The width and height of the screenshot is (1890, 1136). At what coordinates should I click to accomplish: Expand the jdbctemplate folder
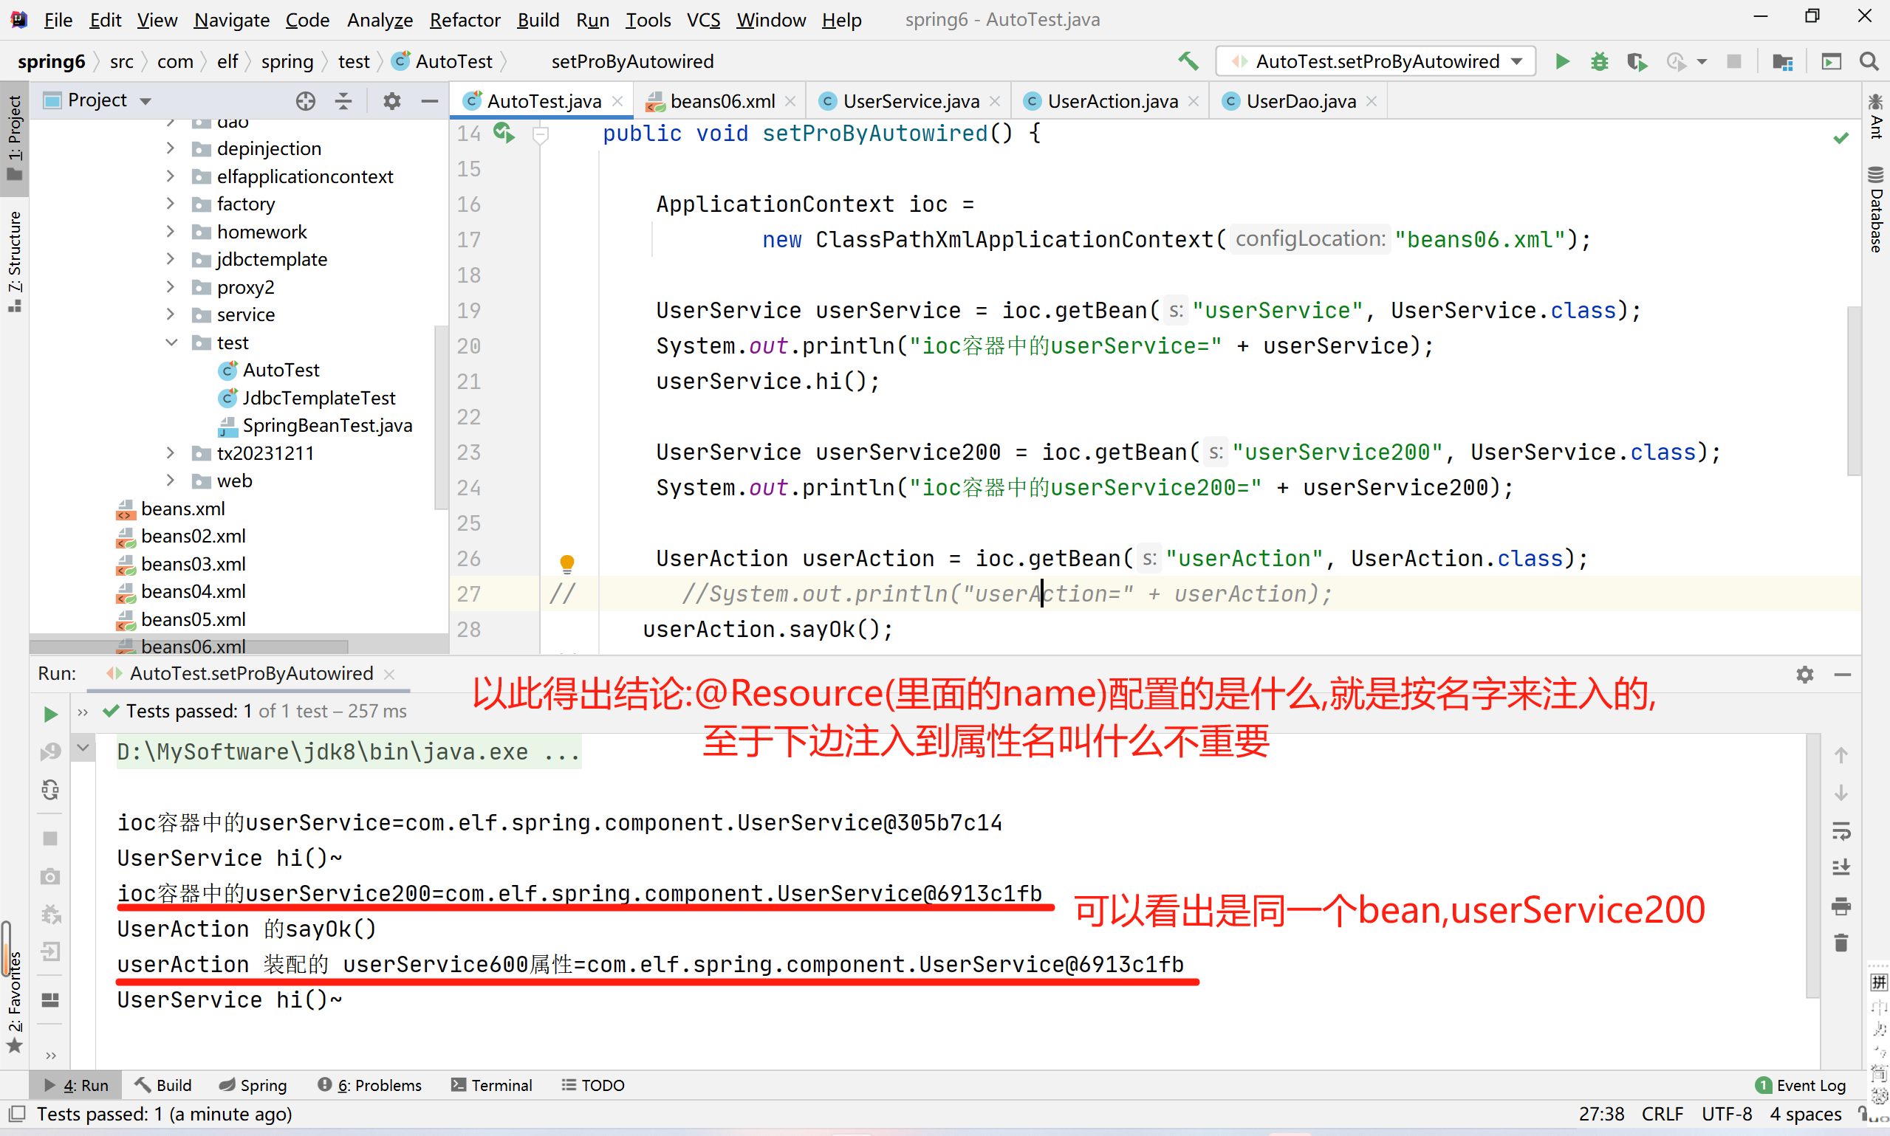pos(171,259)
